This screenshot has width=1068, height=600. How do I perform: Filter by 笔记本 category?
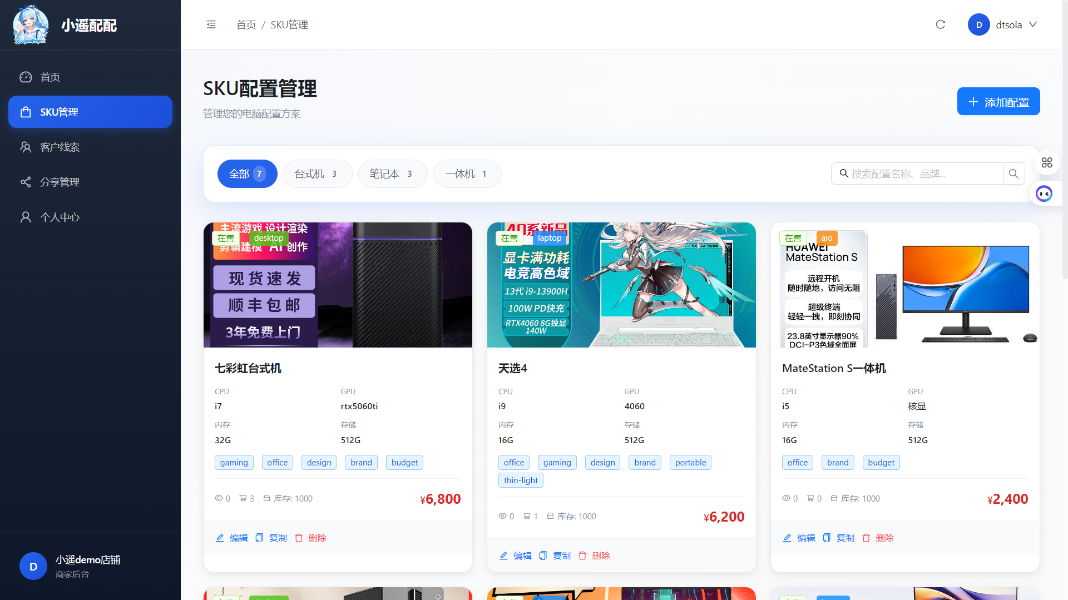point(392,174)
